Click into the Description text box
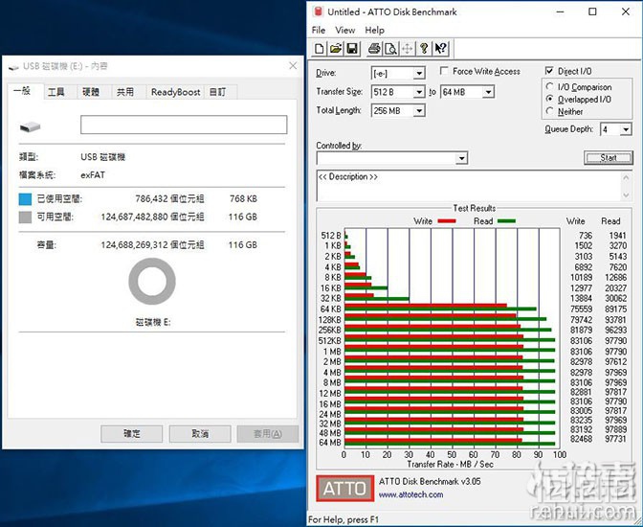The height and width of the screenshot is (527, 643). 468,186
